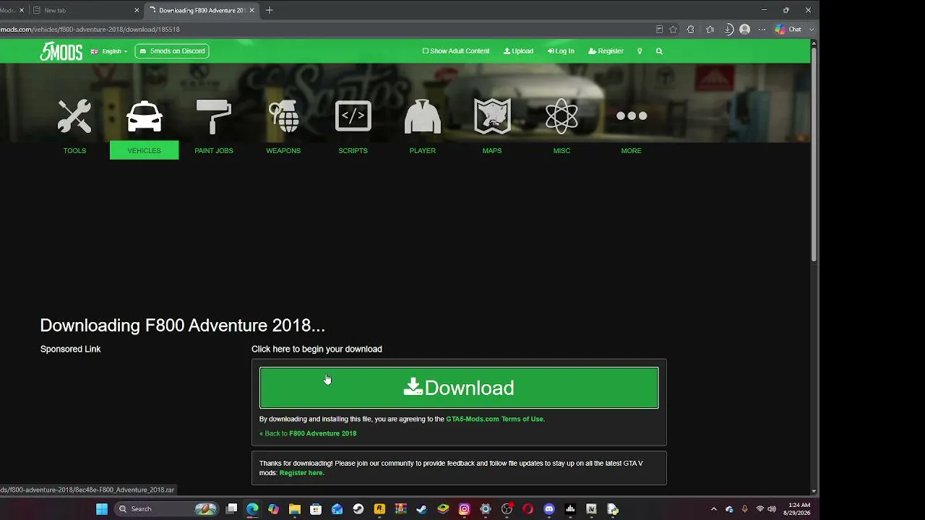Open the Tools category wrench icon
This screenshot has width=925, height=520.
[74, 116]
